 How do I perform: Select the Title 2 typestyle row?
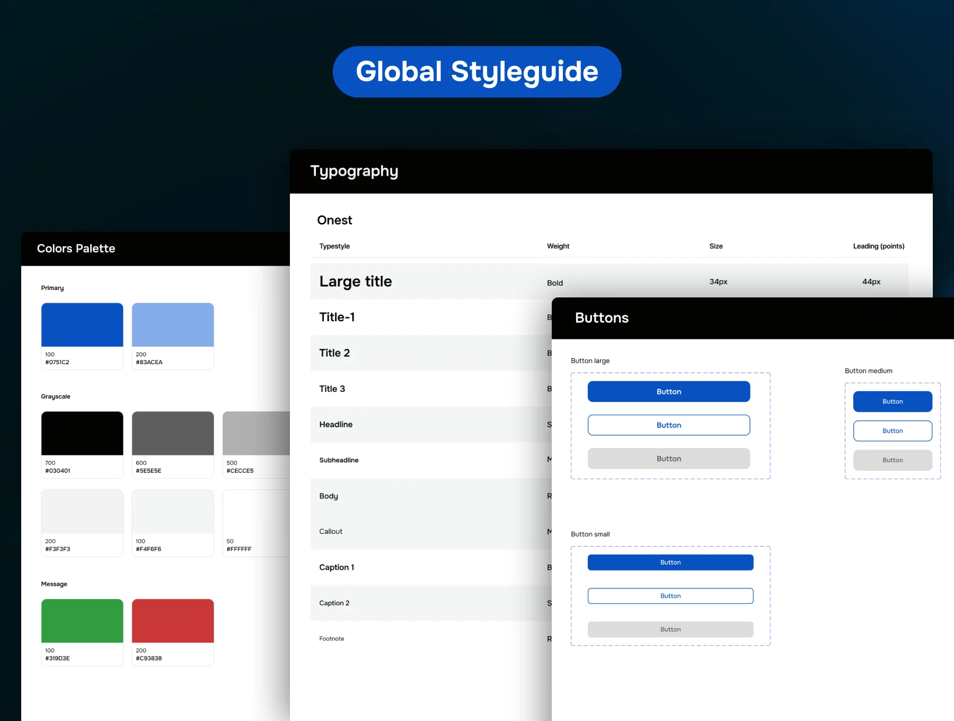click(431, 353)
